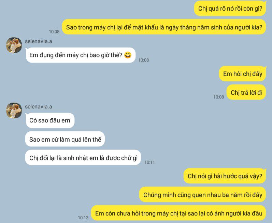Select the 'Chị nói gì hài hước quá vậy?' bubble

(225, 176)
